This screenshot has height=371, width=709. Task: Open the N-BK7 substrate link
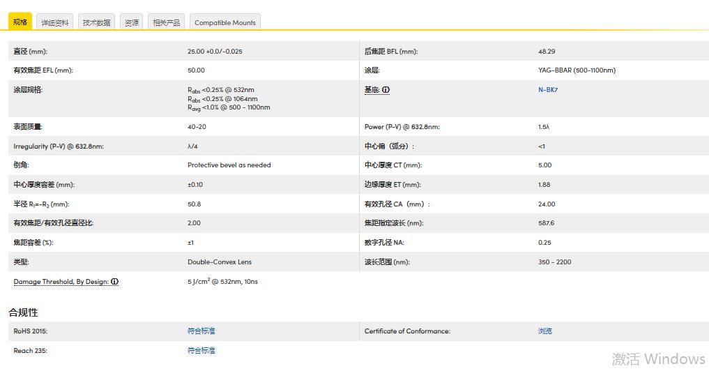pos(548,90)
